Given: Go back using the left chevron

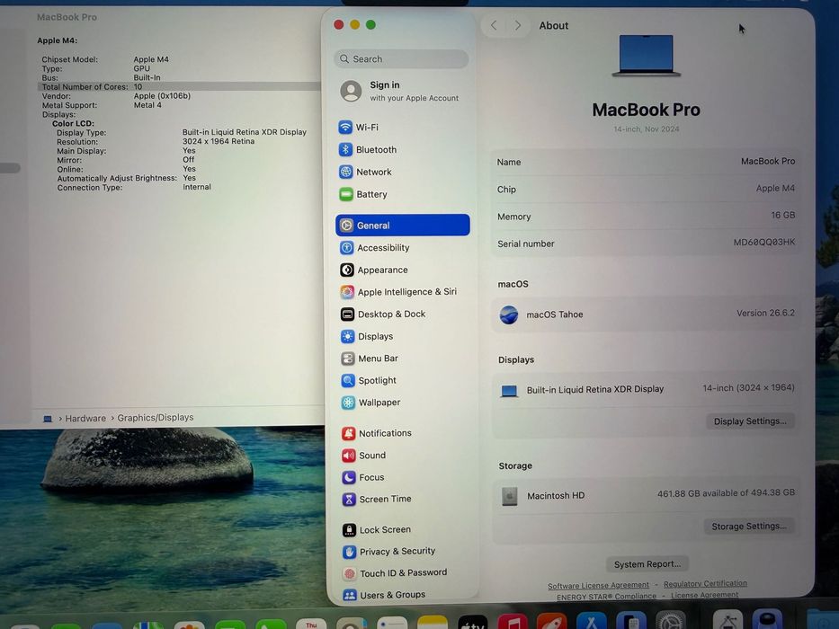Looking at the screenshot, I should coord(494,25).
